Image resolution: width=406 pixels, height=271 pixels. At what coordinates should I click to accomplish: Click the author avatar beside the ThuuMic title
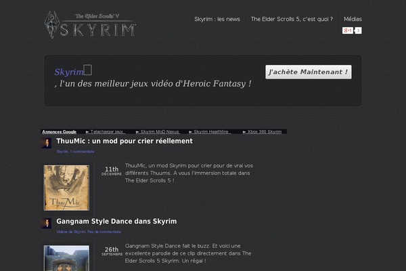pos(46,143)
